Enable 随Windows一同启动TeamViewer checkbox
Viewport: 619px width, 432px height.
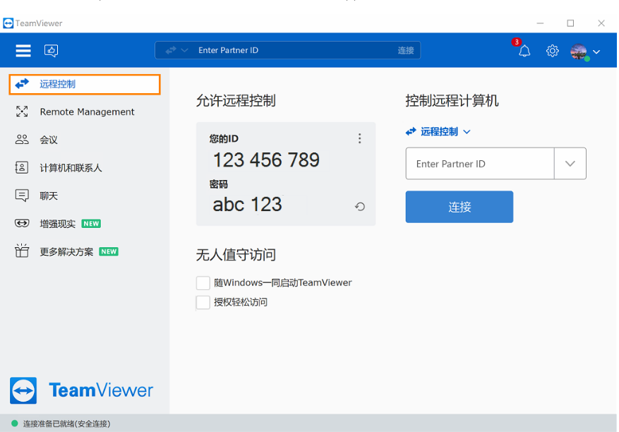point(203,283)
